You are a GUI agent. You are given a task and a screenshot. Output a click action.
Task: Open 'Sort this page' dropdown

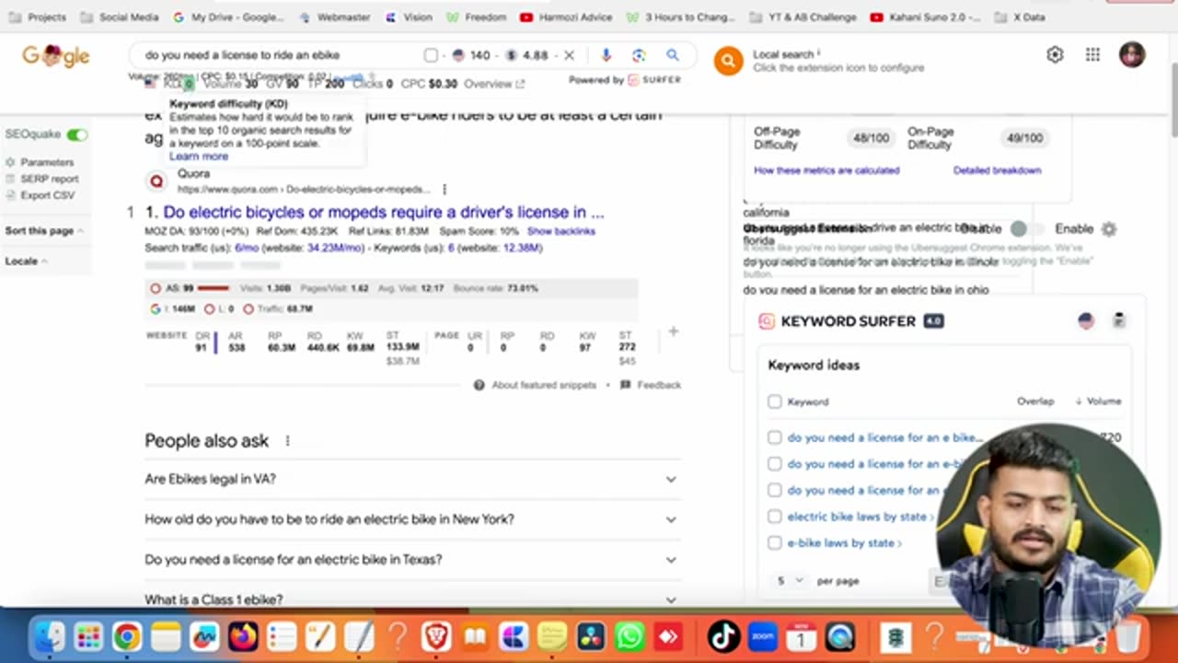click(x=44, y=231)
